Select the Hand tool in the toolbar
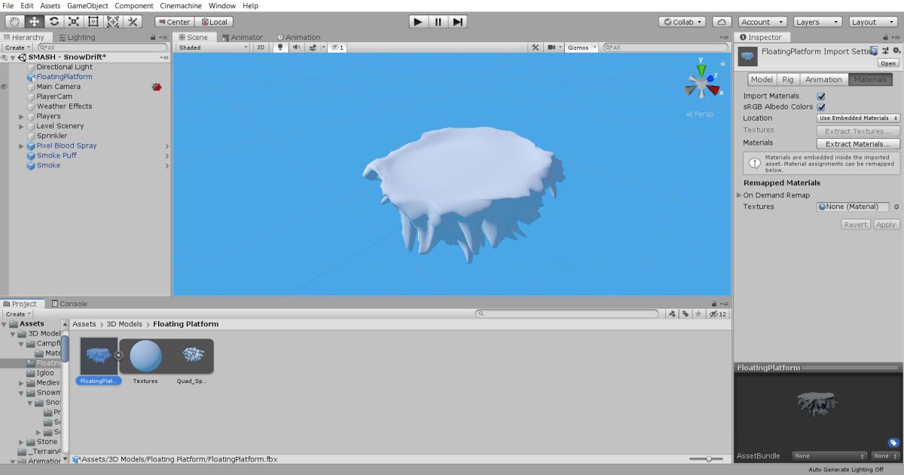Screen dimensions: 904x475 point(15,22)
